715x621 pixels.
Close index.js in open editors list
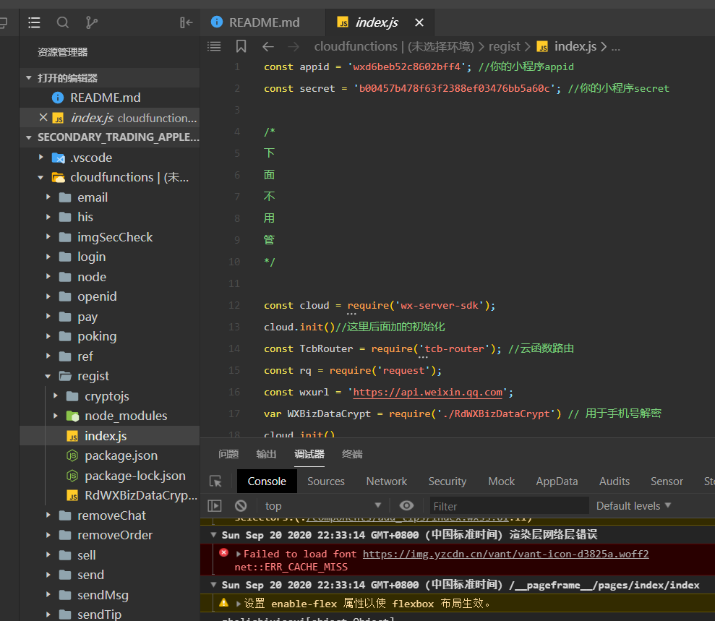(x=43, y=118)
